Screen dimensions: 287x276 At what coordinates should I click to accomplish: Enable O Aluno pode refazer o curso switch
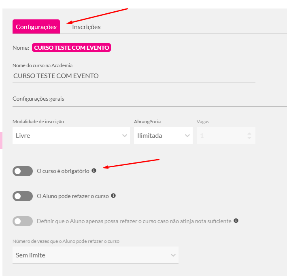pos(23,196)
